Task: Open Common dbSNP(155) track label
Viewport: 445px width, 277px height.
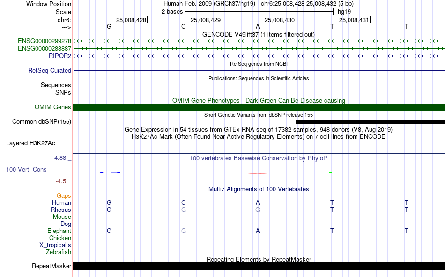Action: tap(42, 121)
